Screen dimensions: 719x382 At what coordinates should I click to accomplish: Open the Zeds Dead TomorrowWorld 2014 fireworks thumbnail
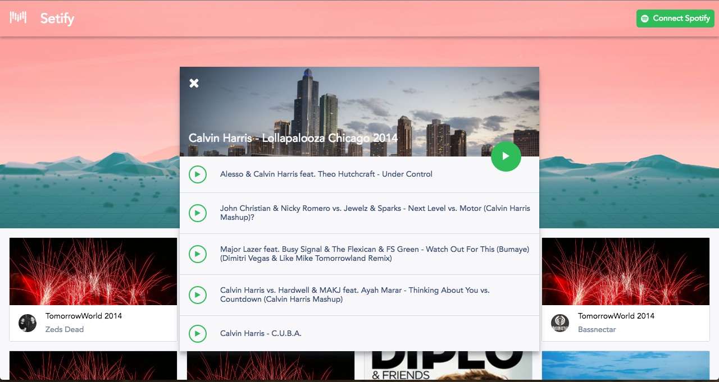click(93, 271)
